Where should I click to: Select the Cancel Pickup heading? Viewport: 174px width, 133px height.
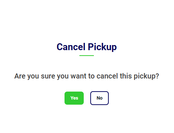pos(87,47)
